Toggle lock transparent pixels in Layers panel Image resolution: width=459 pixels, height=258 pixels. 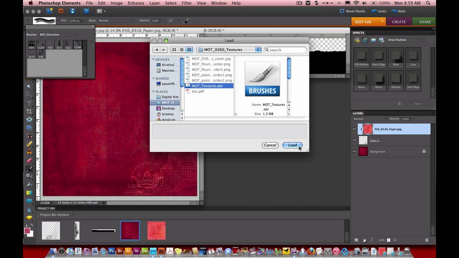[389, 240]
